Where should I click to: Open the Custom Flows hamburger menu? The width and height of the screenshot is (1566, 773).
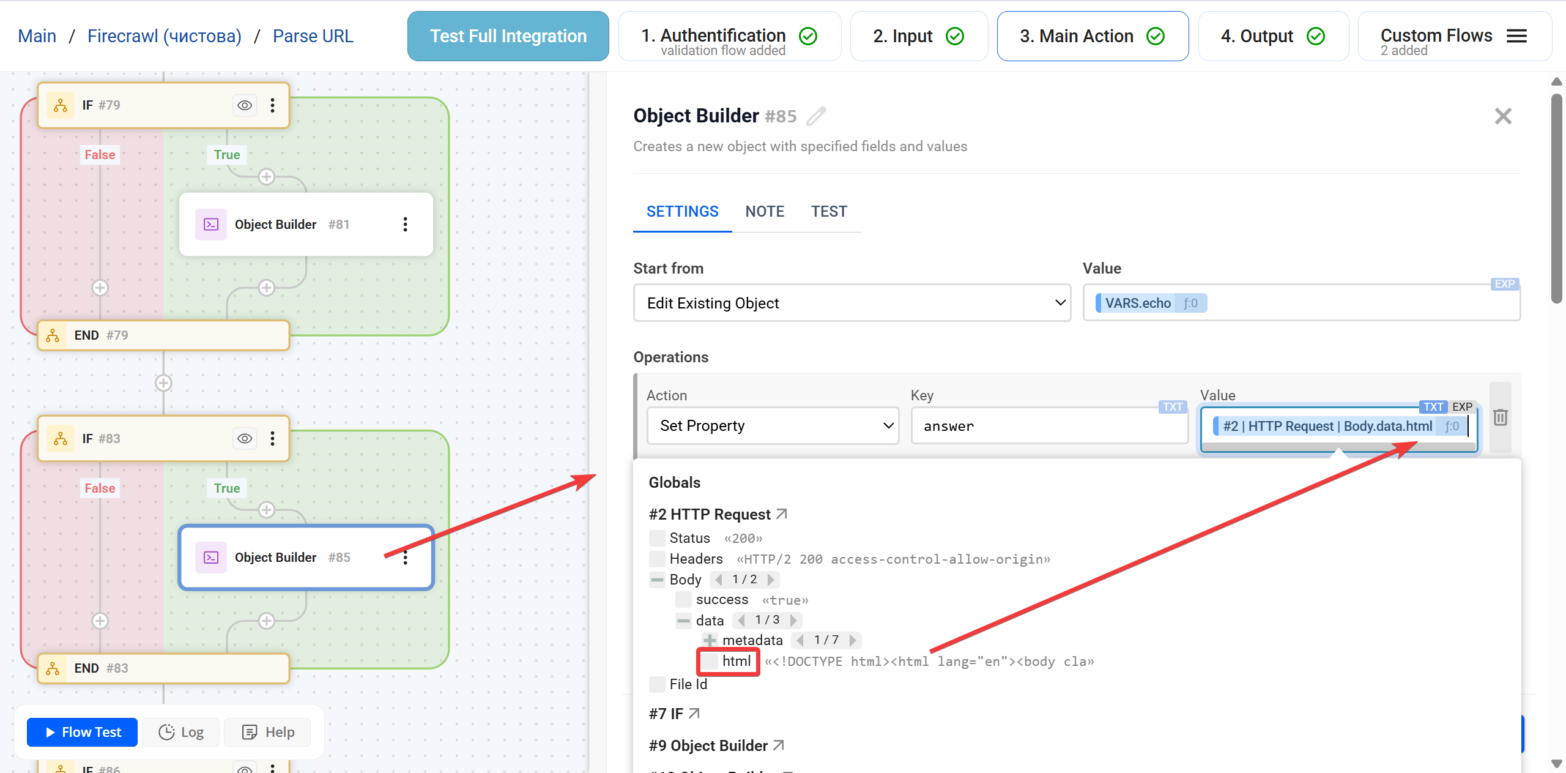[1517, 35]
